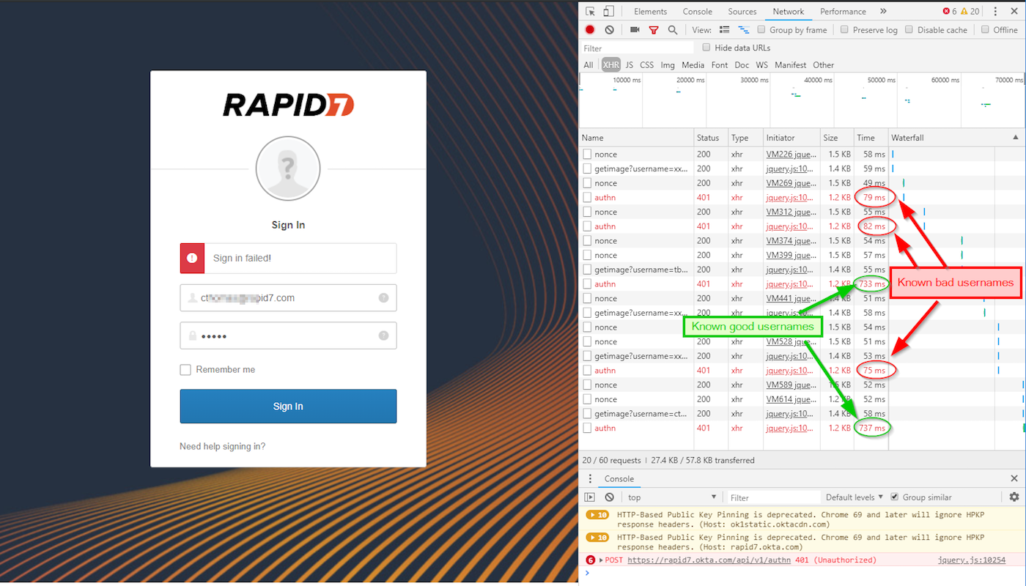Screen dimensions: 1026x586
Task: Click the inspect element picker icon
Action: pyautogui.click(x=591, y=12)
